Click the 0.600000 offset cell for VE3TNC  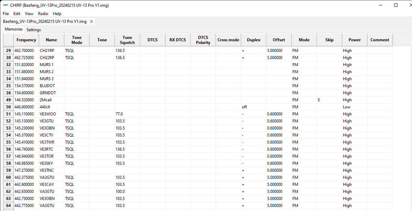pyautogui.click(x=279, y=170)
